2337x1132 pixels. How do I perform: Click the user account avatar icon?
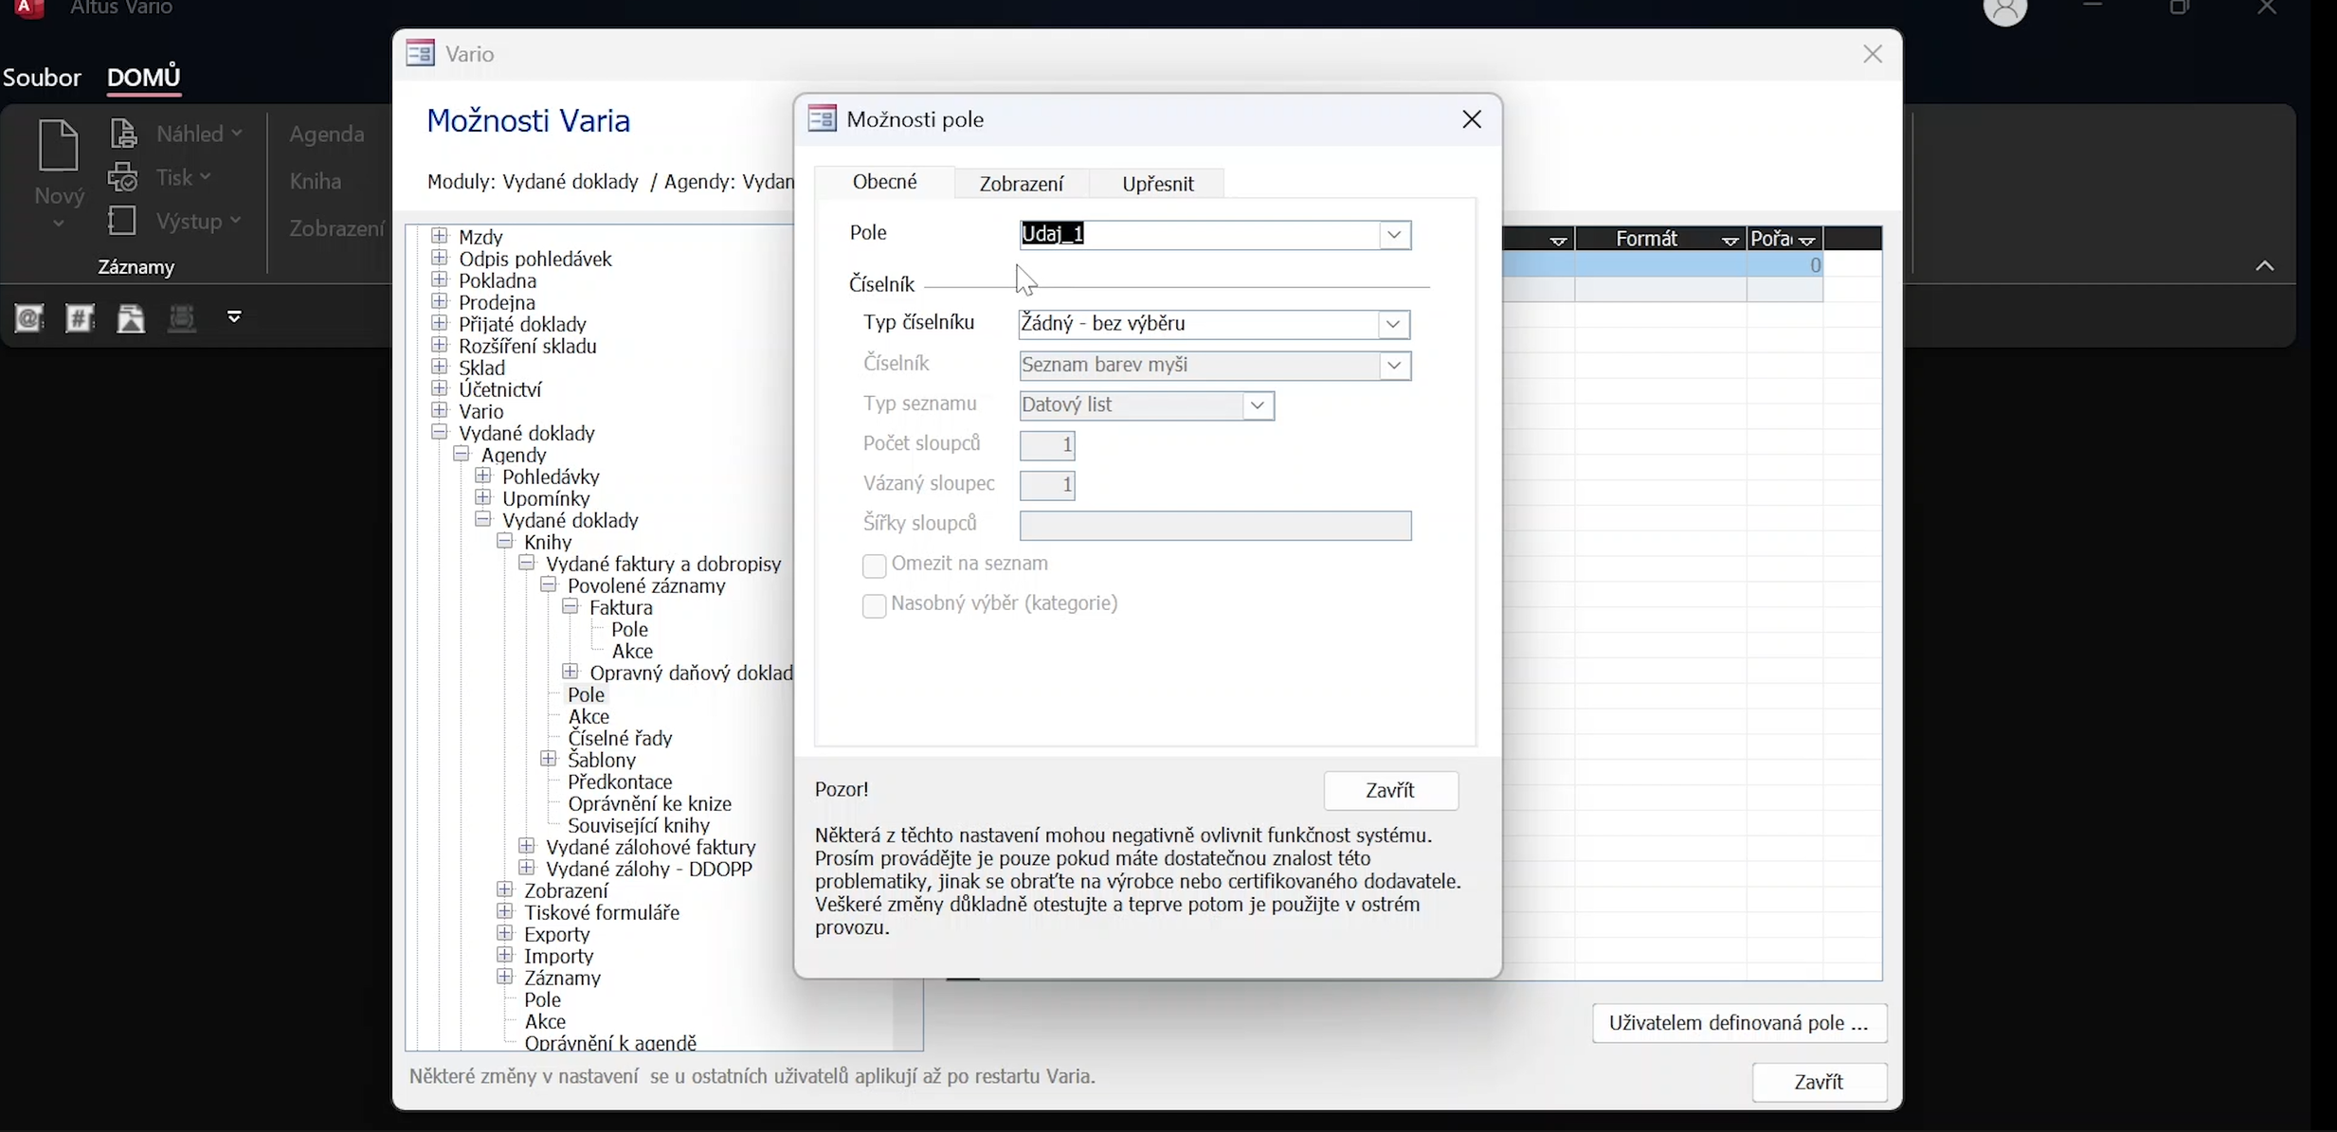[2004, 11]
